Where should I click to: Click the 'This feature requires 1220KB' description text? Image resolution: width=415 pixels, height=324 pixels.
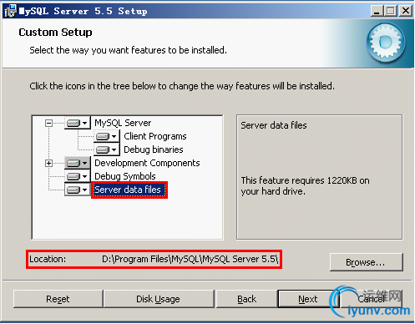[x=306, y=186]
